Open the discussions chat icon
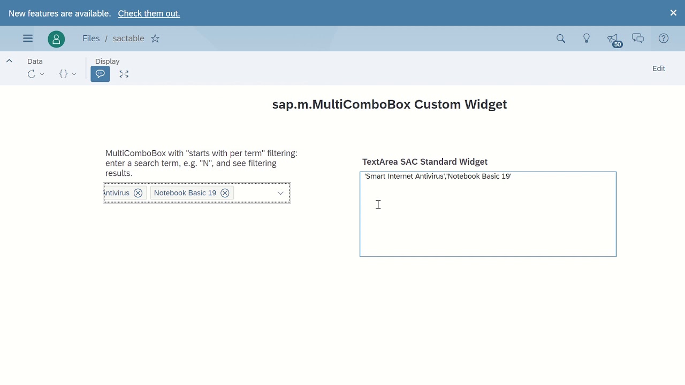685x385 pixels. tap(638, 38)
